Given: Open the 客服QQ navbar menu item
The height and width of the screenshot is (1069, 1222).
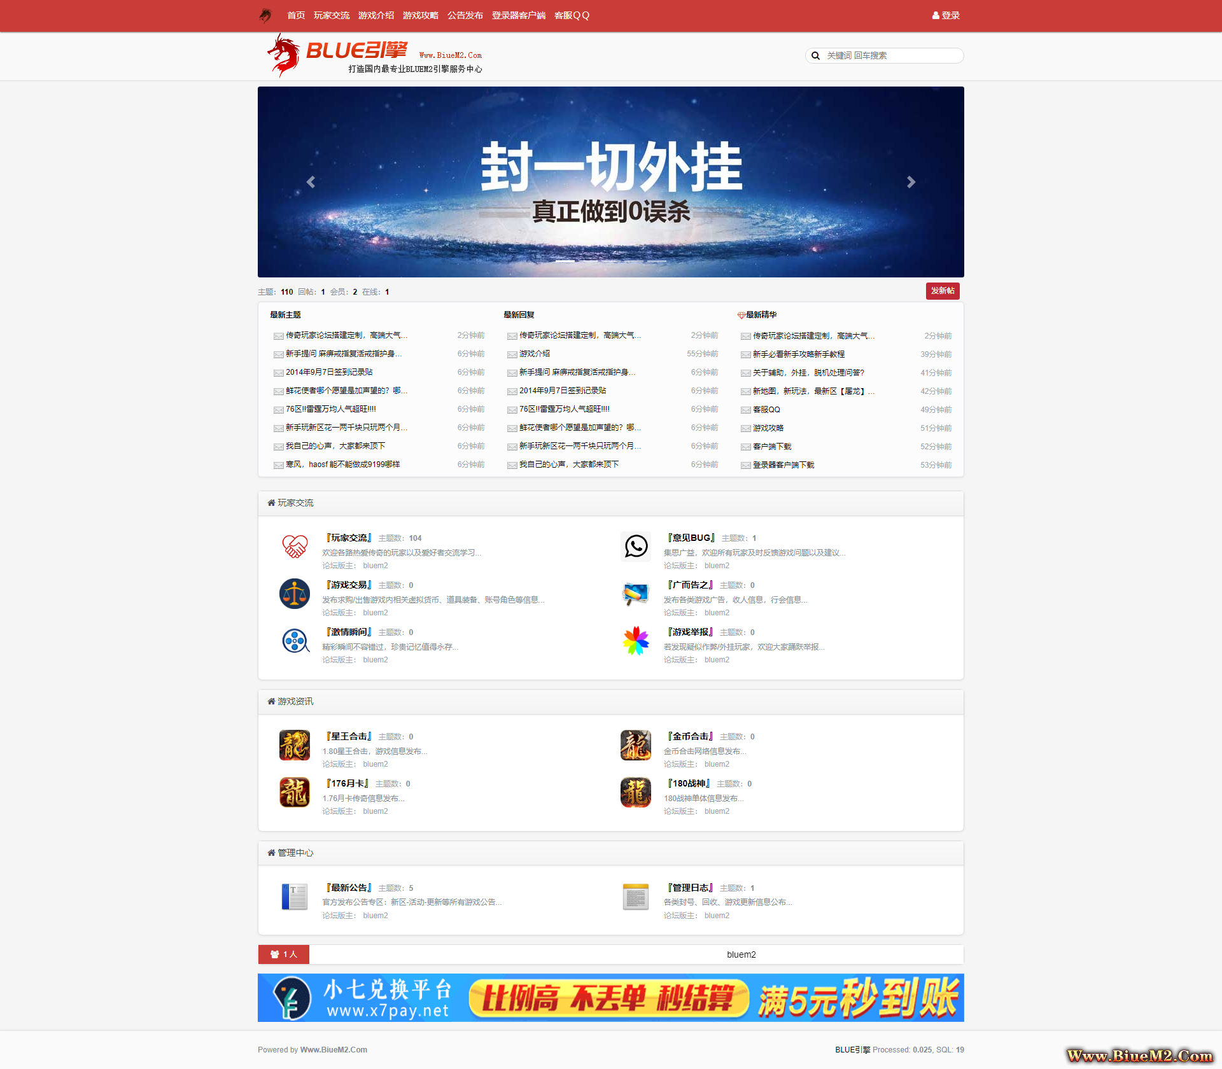Looking at the screenshot, I should pos(572,15).
